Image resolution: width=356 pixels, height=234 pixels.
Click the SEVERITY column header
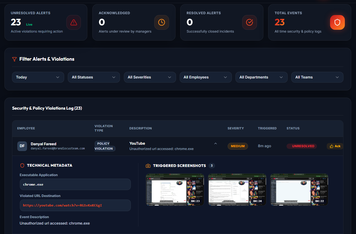236,128
